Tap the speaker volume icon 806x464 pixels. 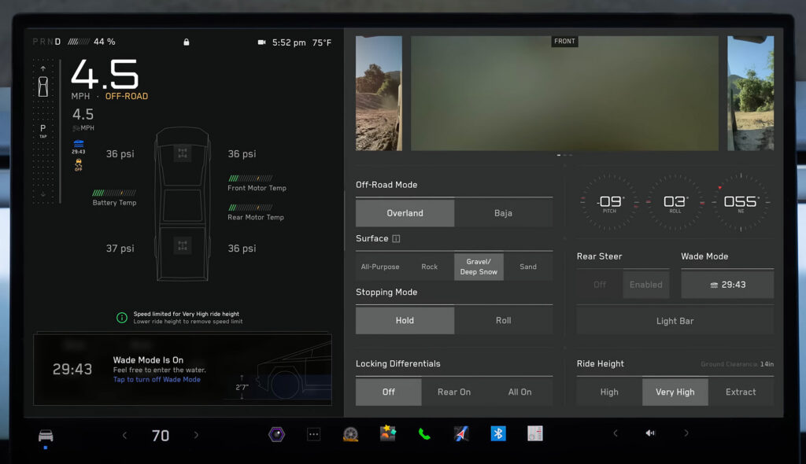[650, 433]
